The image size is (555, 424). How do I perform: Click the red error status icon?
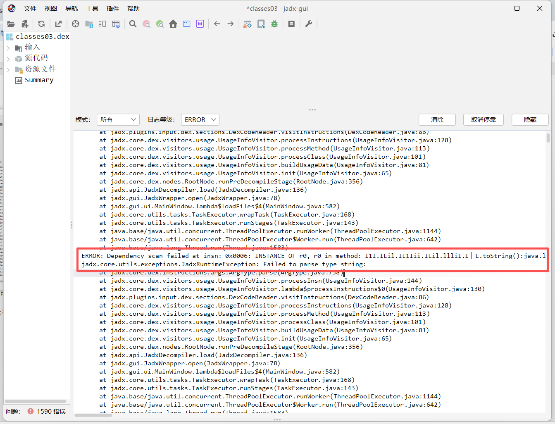pos(31,411)
